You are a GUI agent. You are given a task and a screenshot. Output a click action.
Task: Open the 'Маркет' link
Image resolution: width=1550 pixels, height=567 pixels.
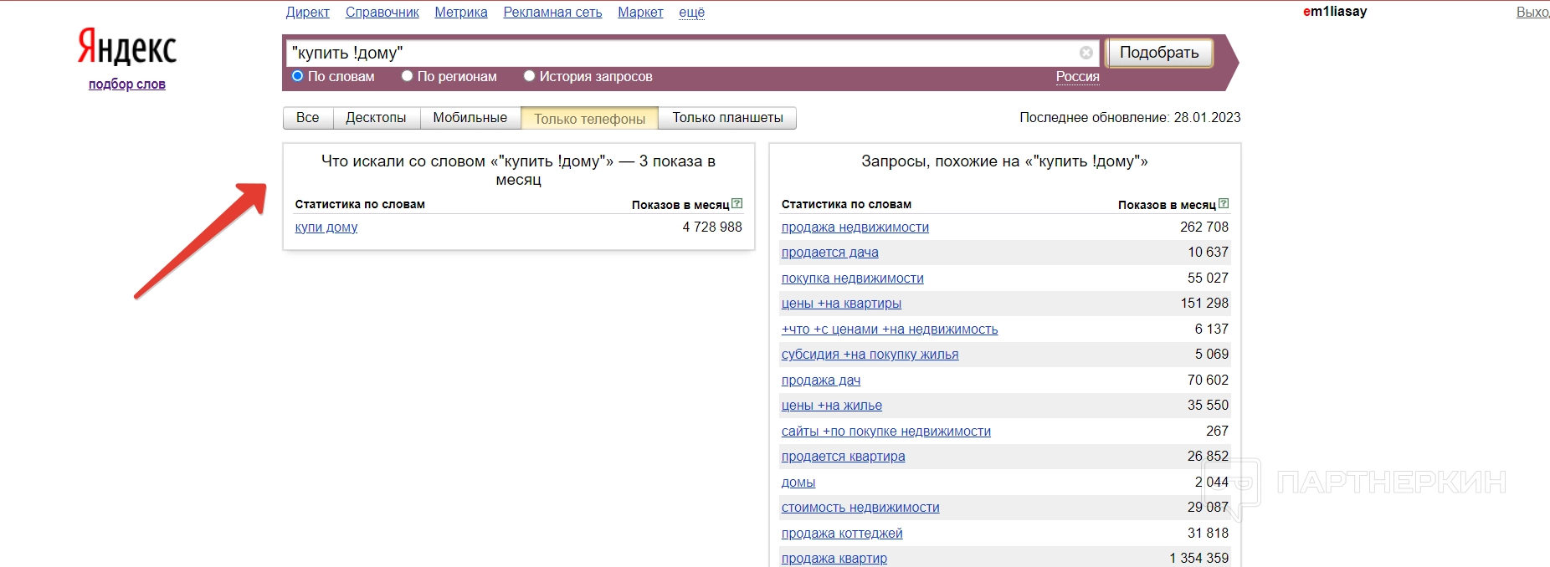point(641,13)
